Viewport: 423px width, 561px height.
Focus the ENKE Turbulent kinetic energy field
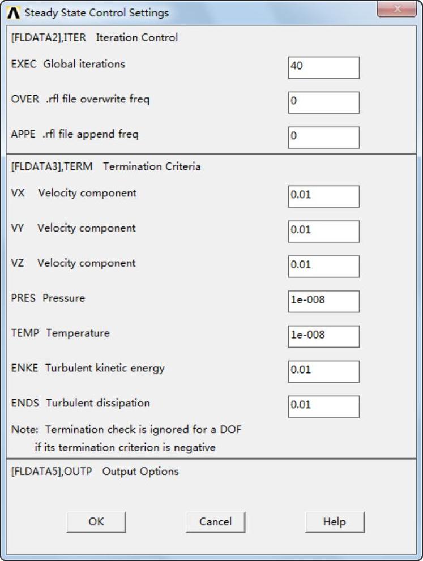(x=323, y=371)
